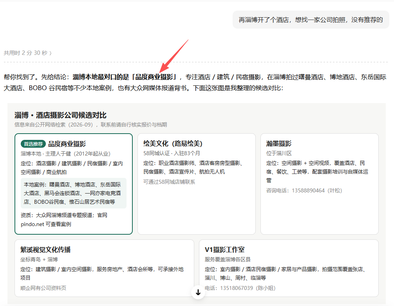Click the '定位：酒店摄影 / 建筑摄影' line in 品度 card
394x306 pixels.
(x=72, y=168)
